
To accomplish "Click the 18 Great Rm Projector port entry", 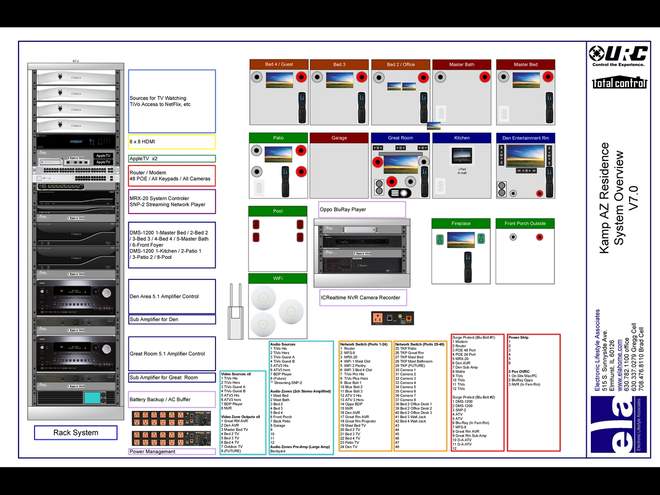I will pyautogui.click(x=358, y=421).
